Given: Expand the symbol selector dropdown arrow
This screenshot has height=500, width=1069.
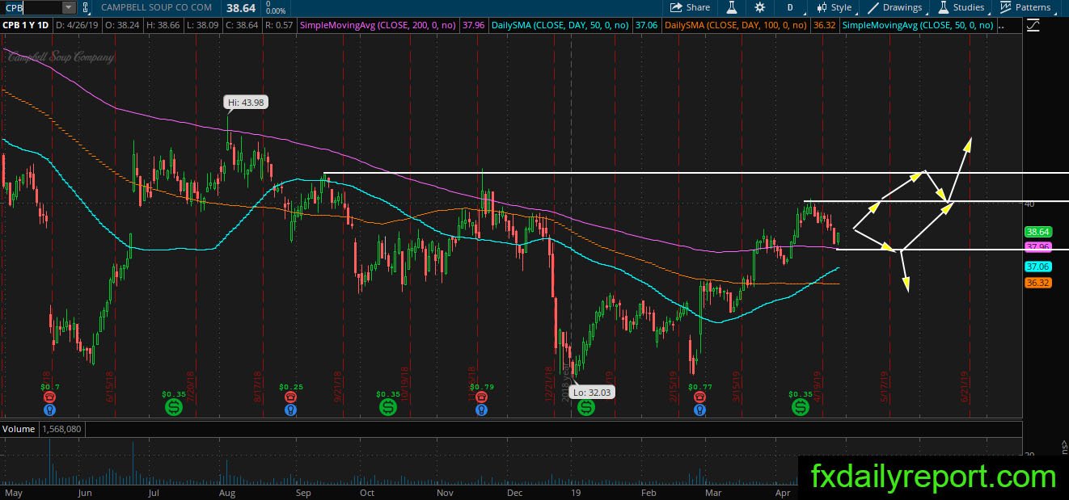Looking at the screenshot, I should 68,7.
